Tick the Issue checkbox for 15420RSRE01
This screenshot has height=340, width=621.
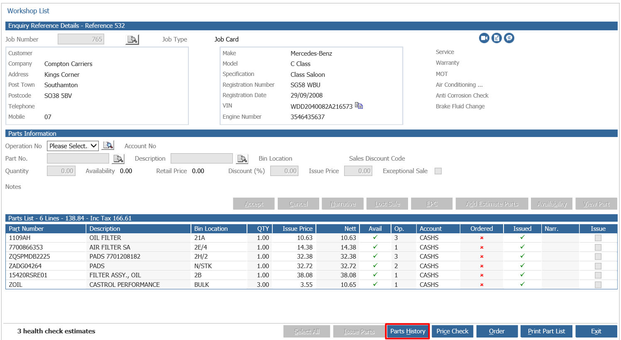[x=598, y=275]
